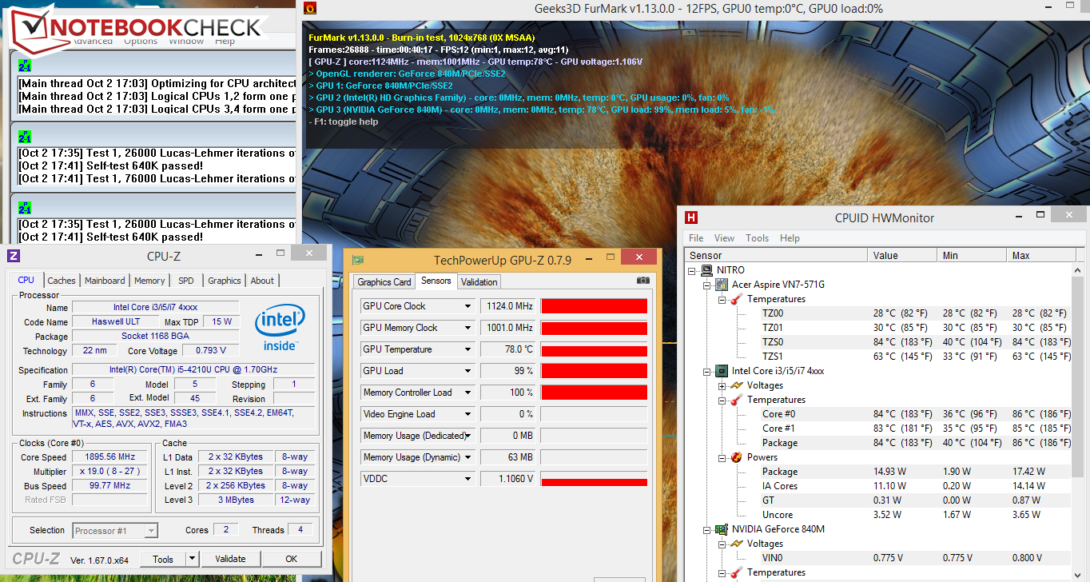Collapse Acer Aspire Temperatures using its minus box
This screenshot has height=582, width=1090.
722,299
